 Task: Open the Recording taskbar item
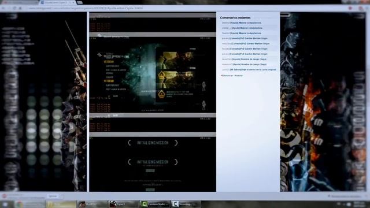click(186, 204)
